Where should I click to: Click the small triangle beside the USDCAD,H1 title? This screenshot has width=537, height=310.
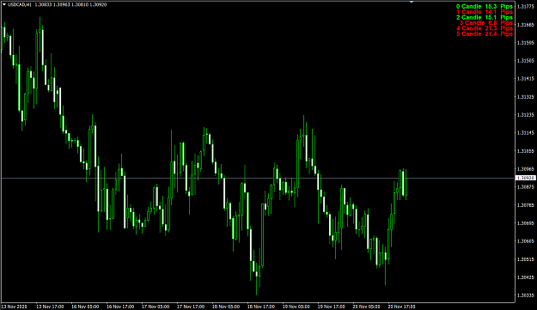[3, 5]
